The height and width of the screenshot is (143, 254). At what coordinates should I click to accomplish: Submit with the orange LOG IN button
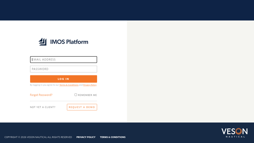click(64, 79)
